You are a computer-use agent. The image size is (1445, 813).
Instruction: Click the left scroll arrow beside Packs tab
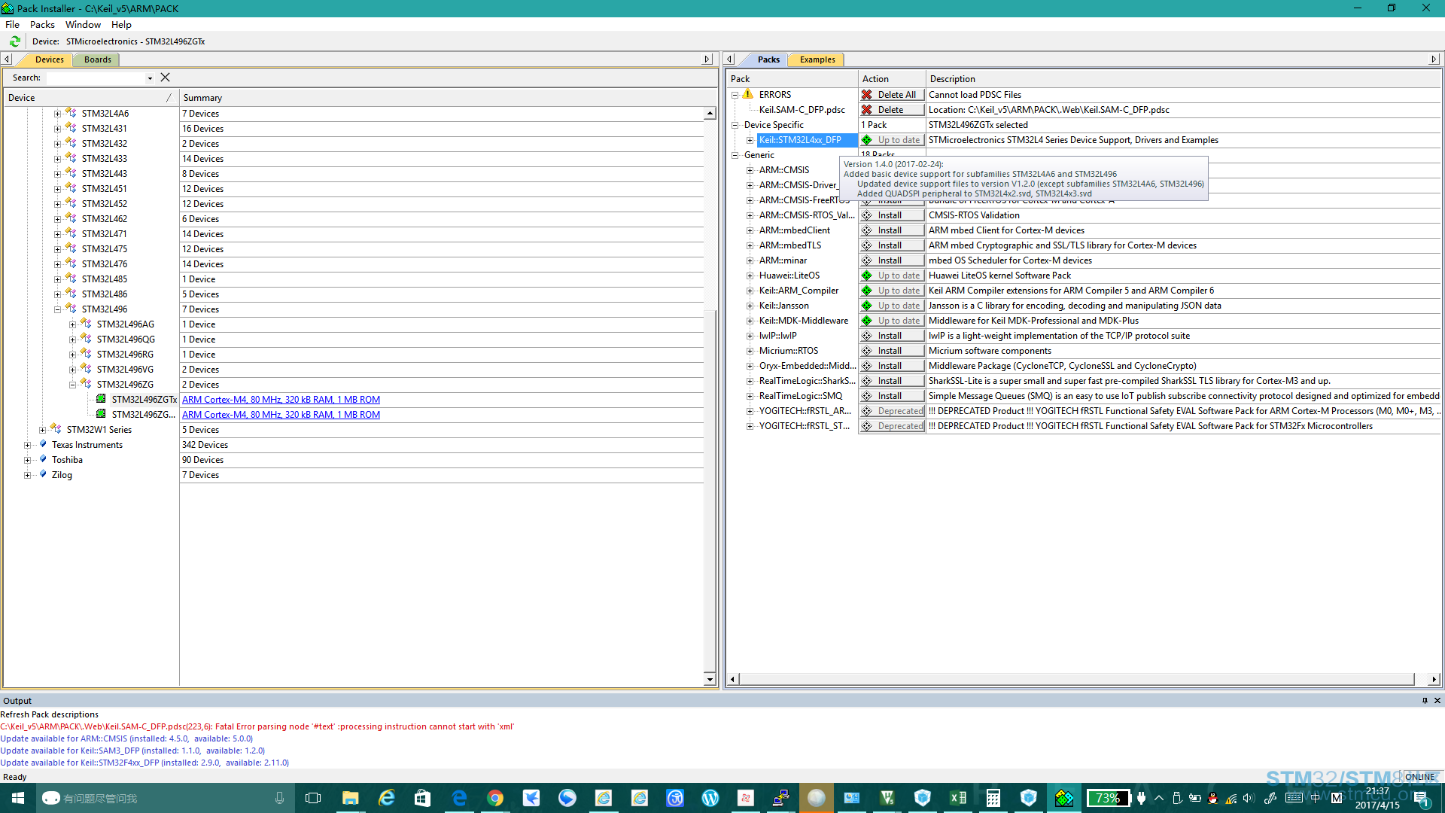pos(729,59)
